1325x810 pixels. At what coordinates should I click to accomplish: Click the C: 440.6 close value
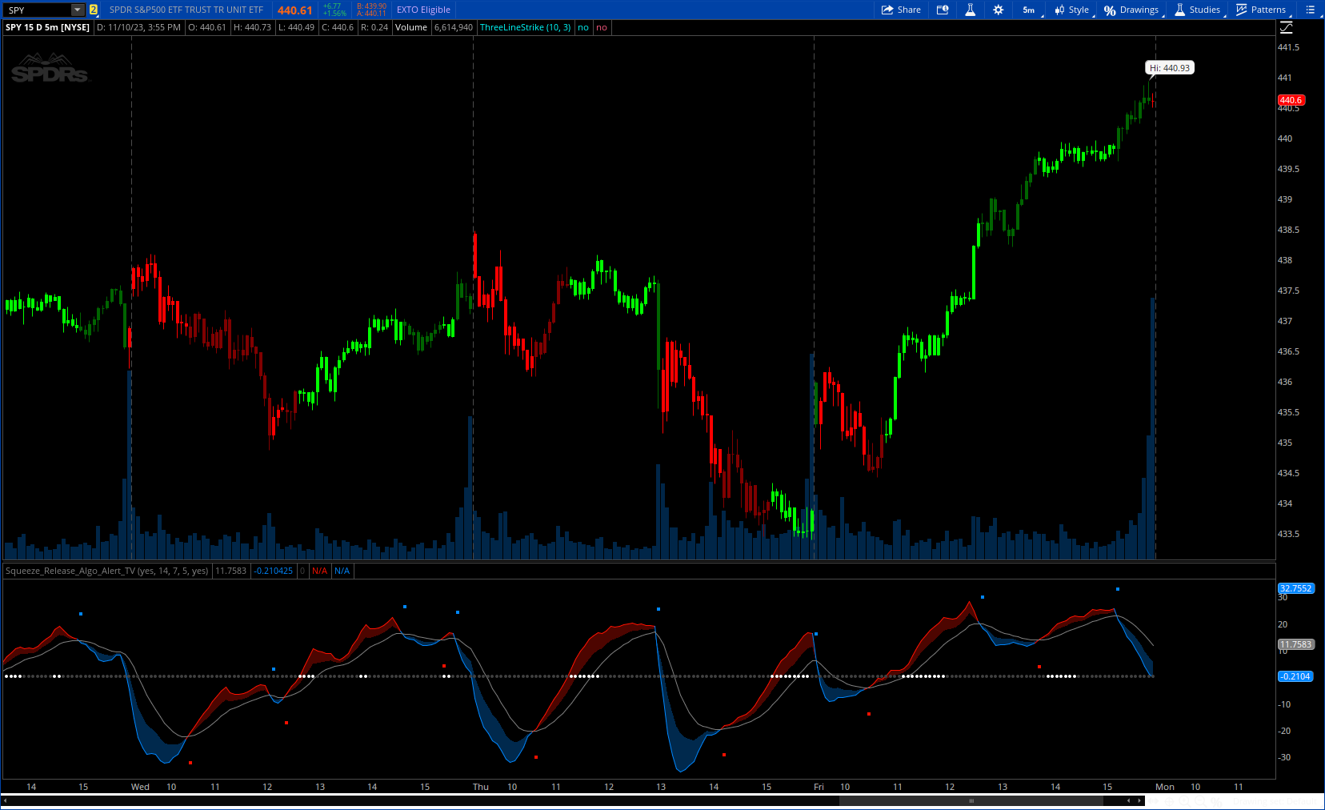point(338,27)
